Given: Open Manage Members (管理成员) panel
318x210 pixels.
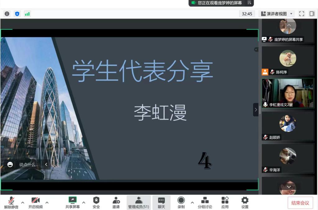Looking at the screenshot, I should tap(139, 203).
